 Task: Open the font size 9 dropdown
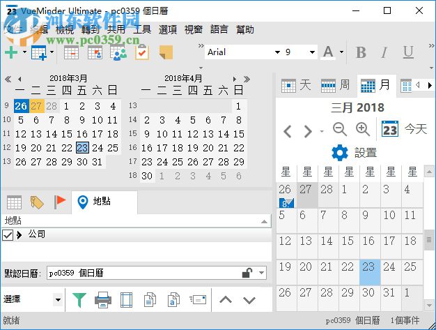pyautogui.click(x=312, y=52)
